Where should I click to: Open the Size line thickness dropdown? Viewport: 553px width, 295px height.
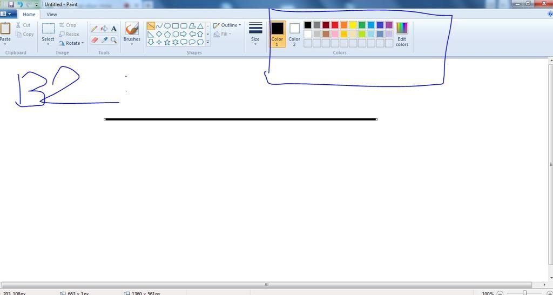(x=255, y=34)
